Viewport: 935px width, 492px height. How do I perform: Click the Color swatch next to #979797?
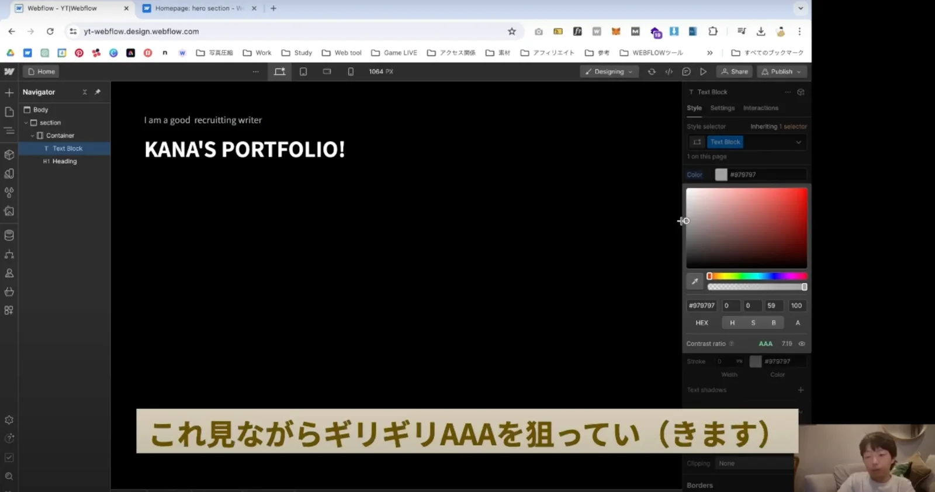[721, 175]
